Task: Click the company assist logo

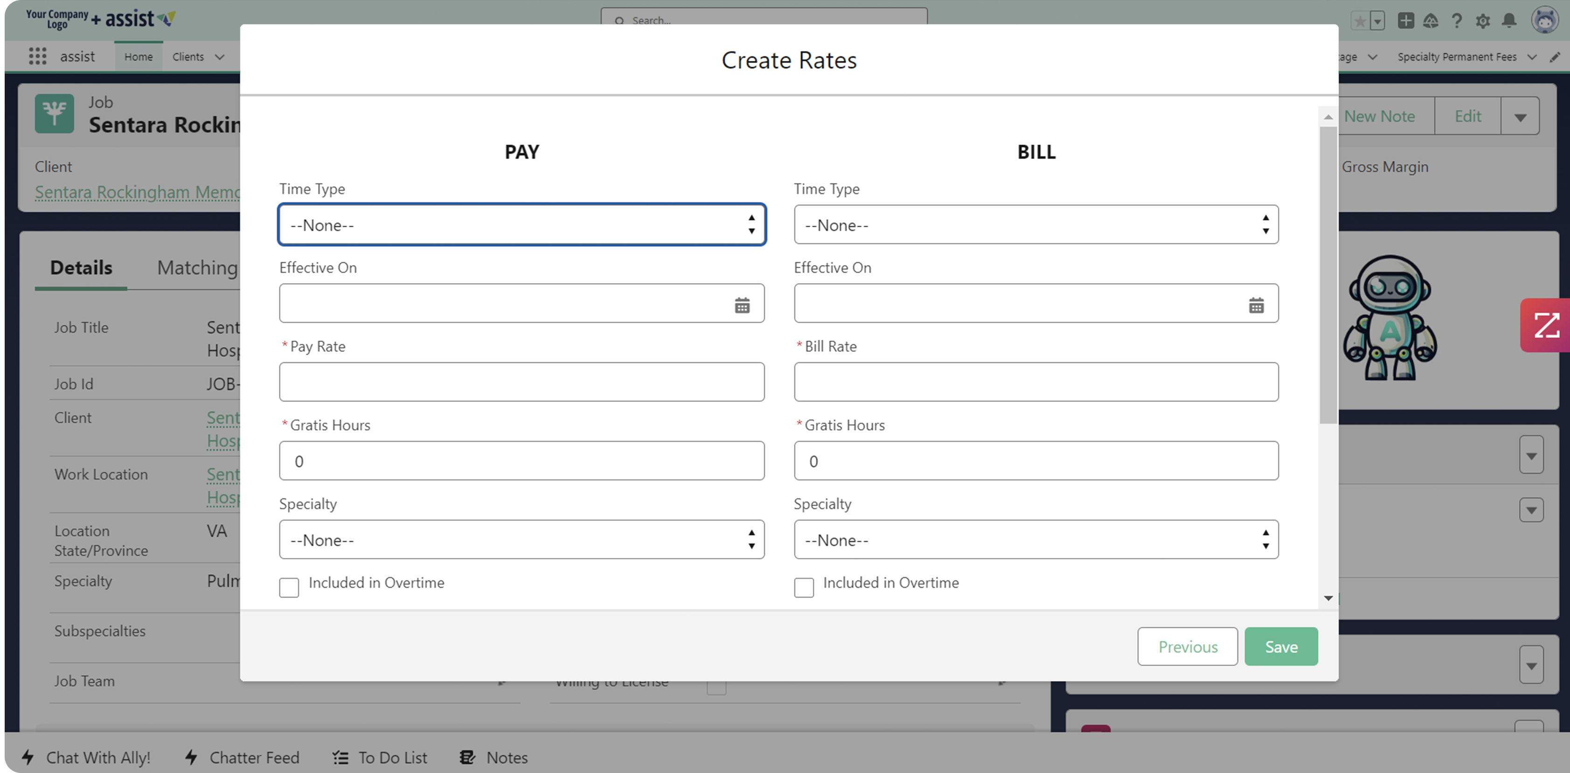Action: pyautogui.click(x=101, y=20)
